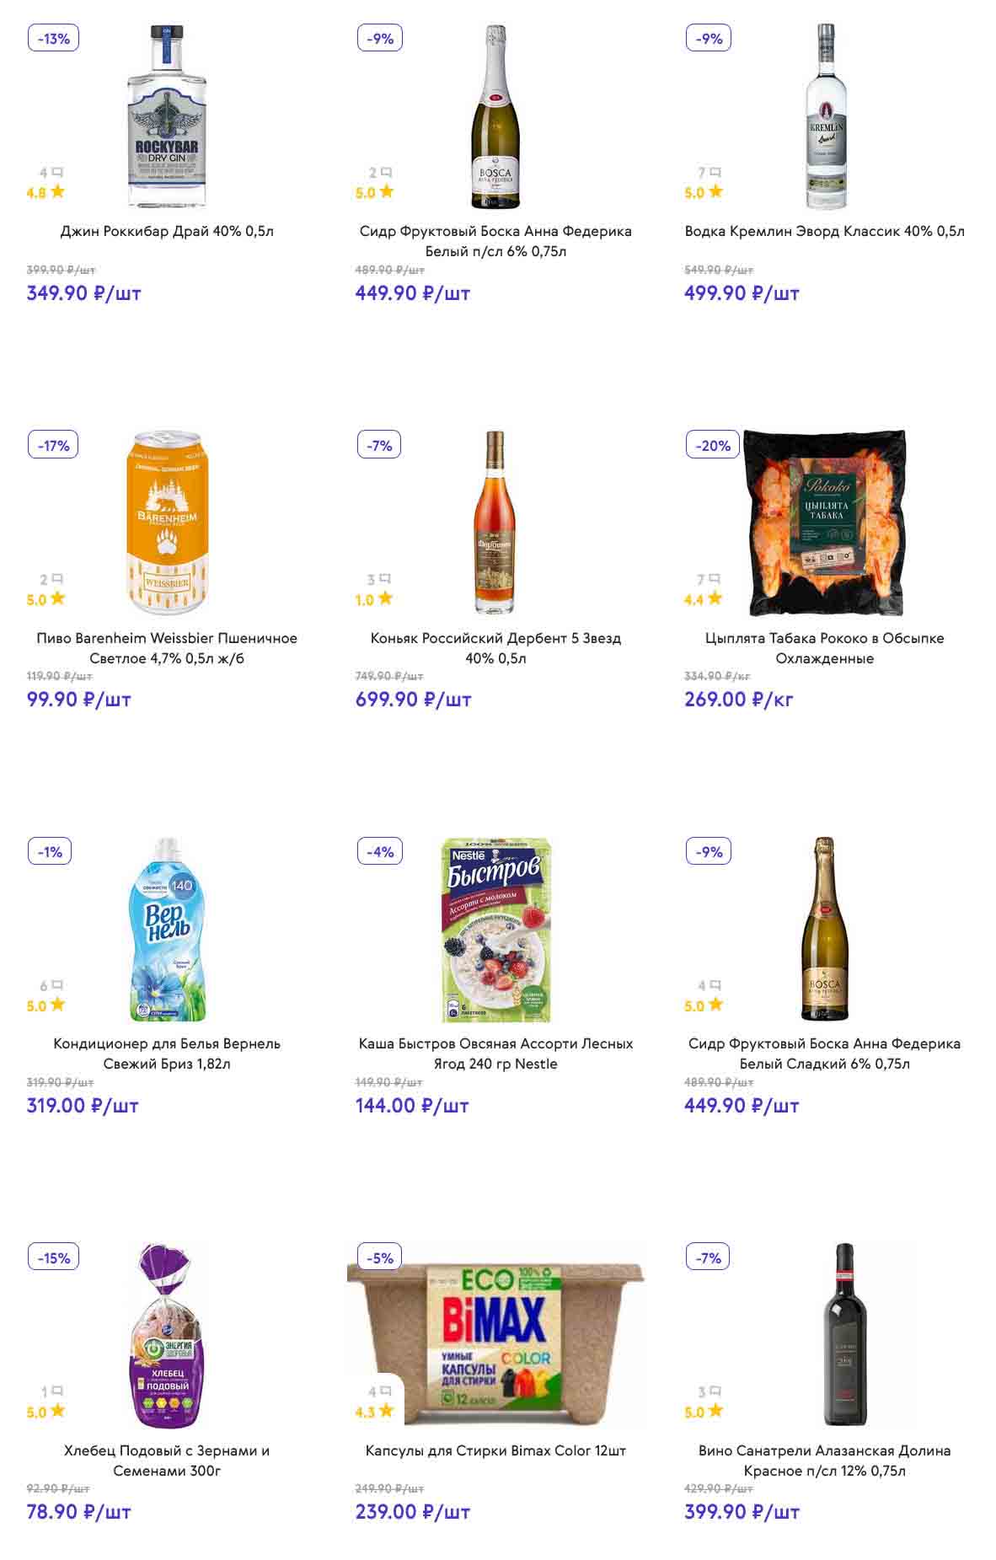
Task: Open Nestle Быстров oatmeal product image
Action: pos(495,930)
